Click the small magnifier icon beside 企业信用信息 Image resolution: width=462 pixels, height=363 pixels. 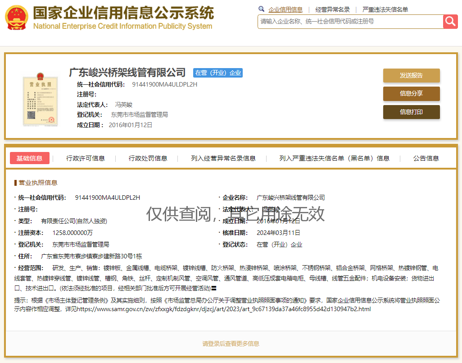click(x=262, y=9)
